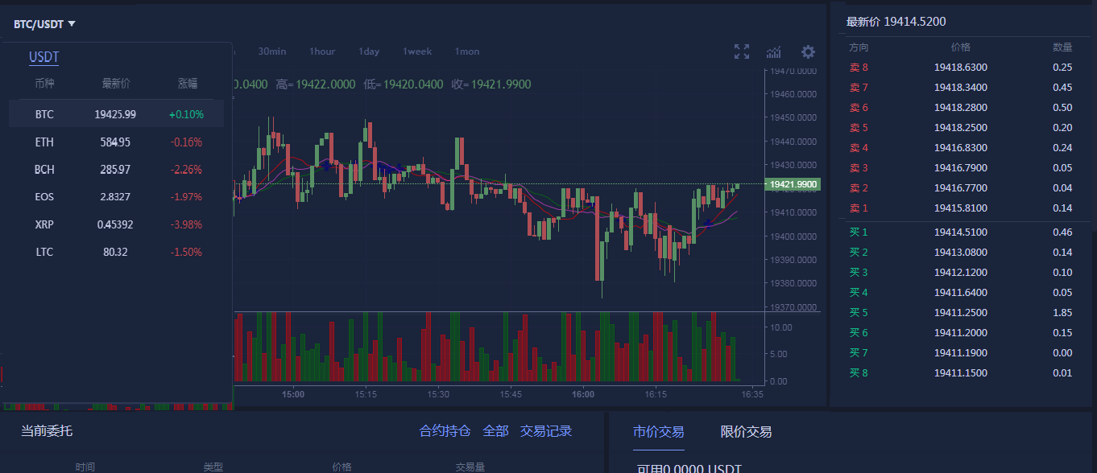Open 交易记录 trade history

point(546,431)
